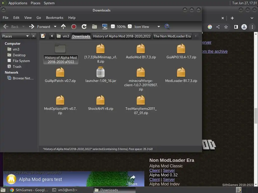Switch to the vm3@vm3 terminal taskbar entry
The width and height of the screenshot is (258, 193).
(65, 190)
